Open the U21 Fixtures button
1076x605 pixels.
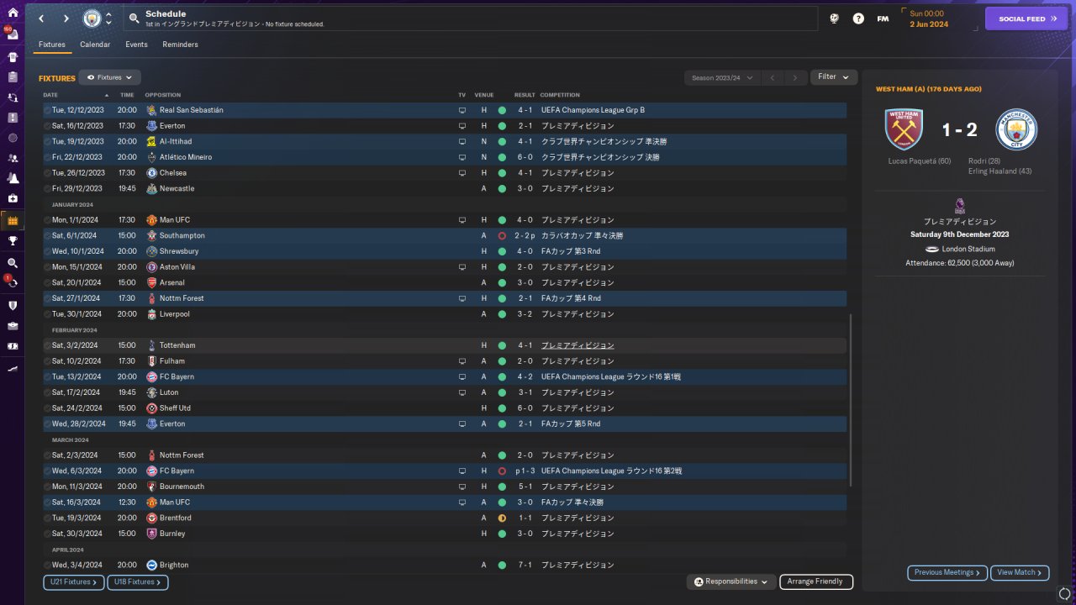point(73,582)
